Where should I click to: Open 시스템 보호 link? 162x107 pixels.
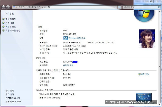[11, 27]
